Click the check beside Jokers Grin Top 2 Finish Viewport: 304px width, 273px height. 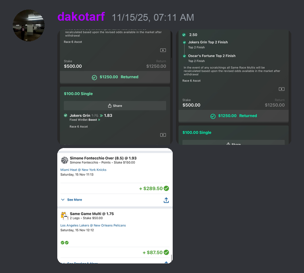(184, 42)
